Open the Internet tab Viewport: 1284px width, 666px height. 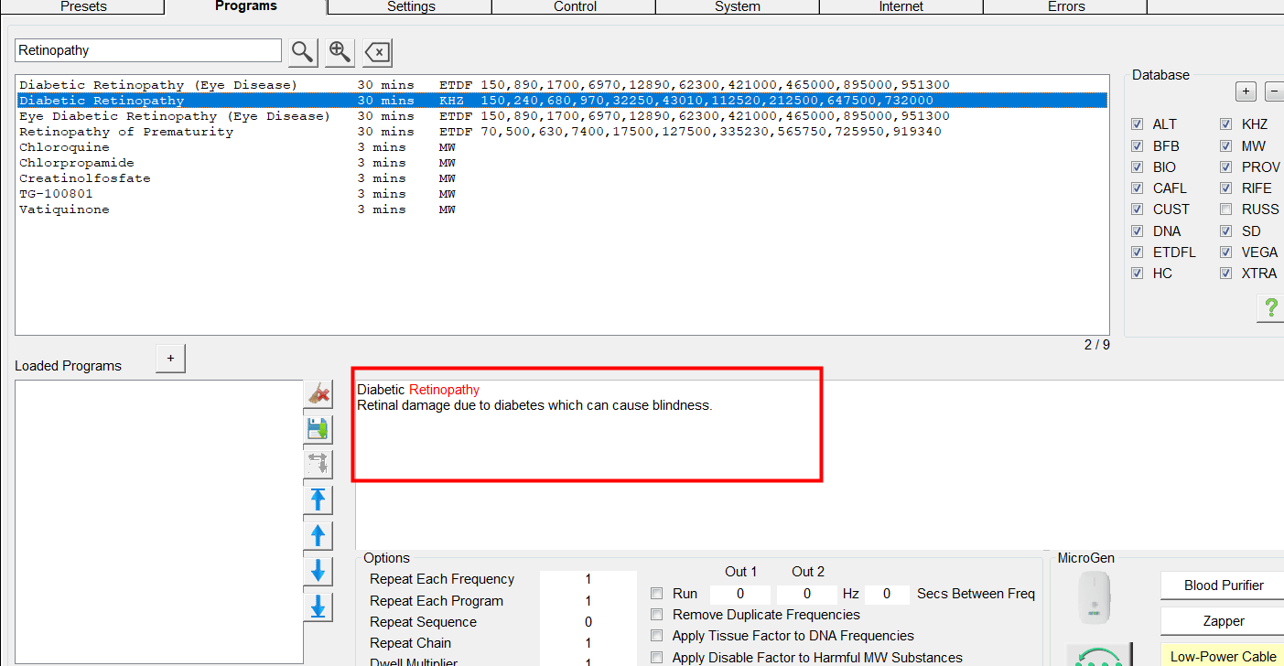pos(901,6)
